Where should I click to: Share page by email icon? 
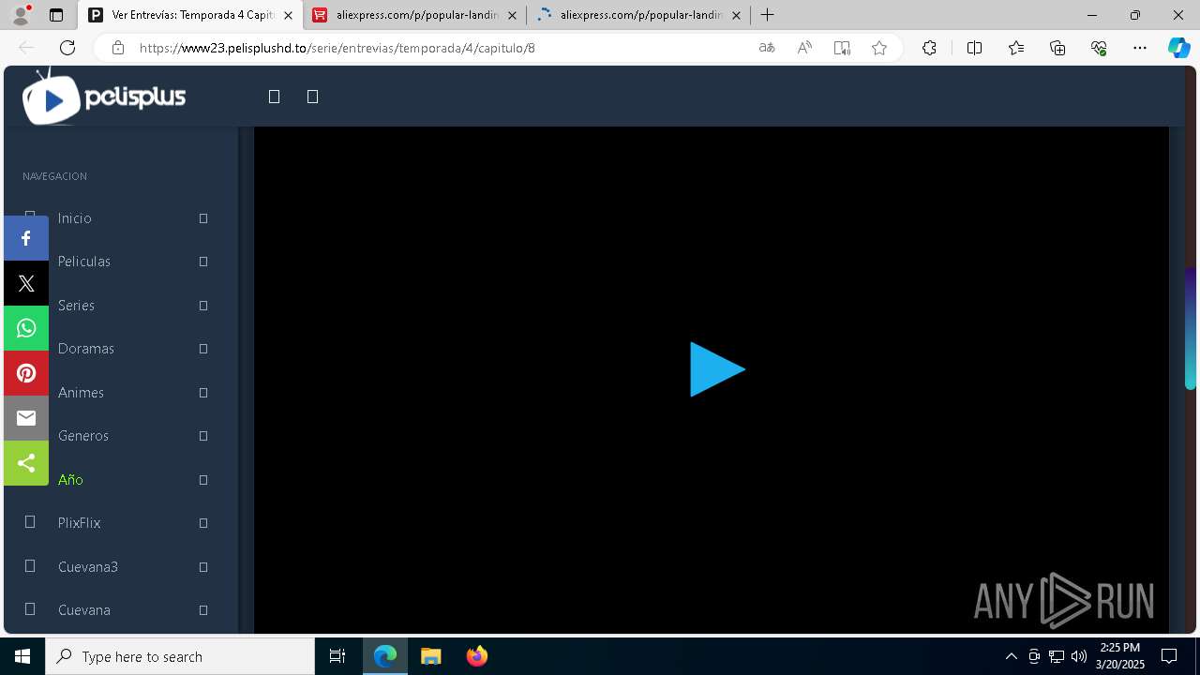click(x=26, y=418)
